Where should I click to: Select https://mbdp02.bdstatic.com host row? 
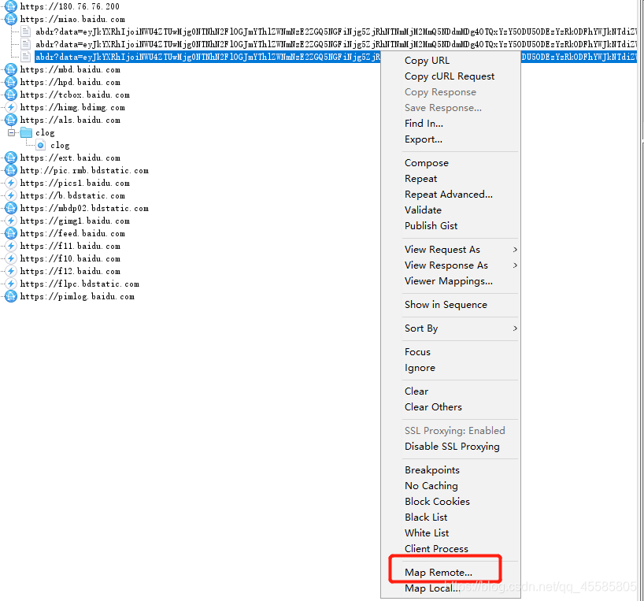click(x=84, y=208)
